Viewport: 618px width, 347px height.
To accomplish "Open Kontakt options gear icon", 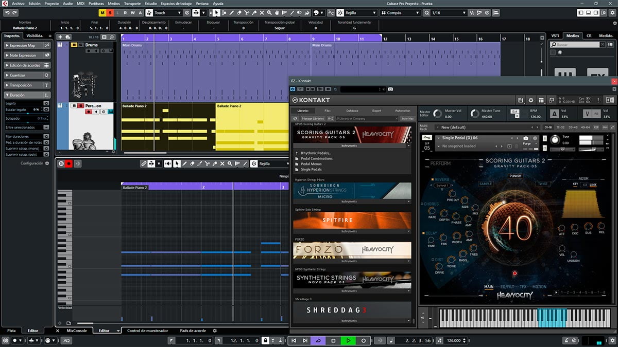I will coord(530,100).
